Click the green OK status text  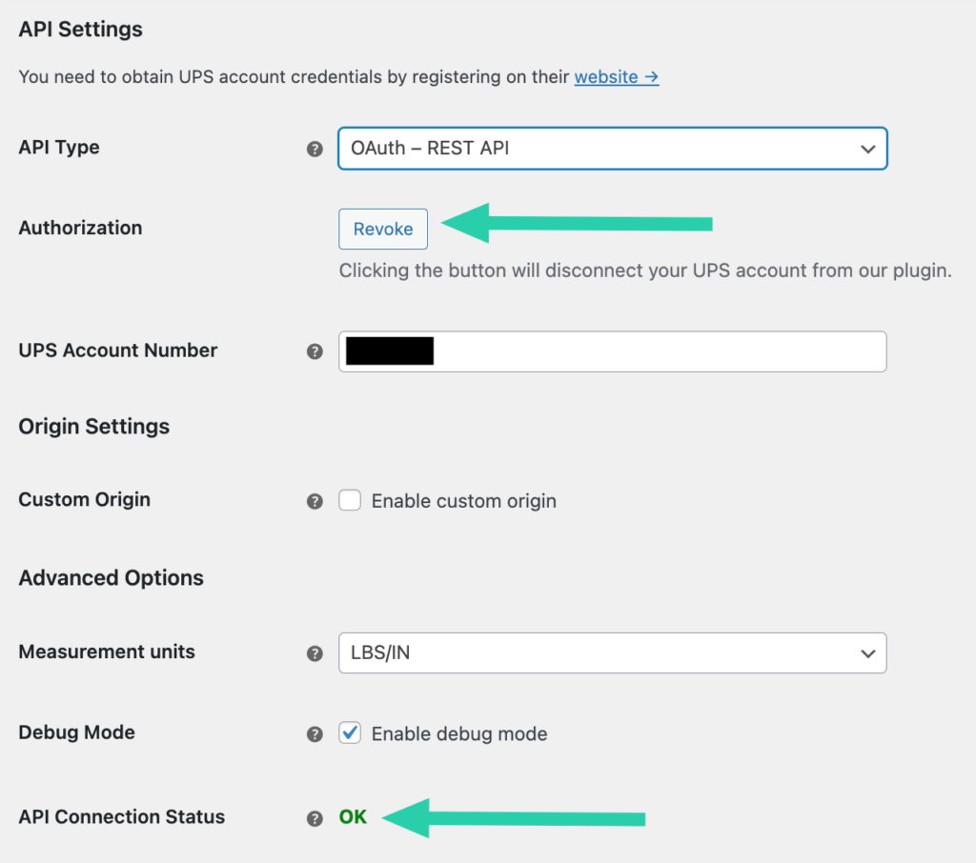(353, 817)
